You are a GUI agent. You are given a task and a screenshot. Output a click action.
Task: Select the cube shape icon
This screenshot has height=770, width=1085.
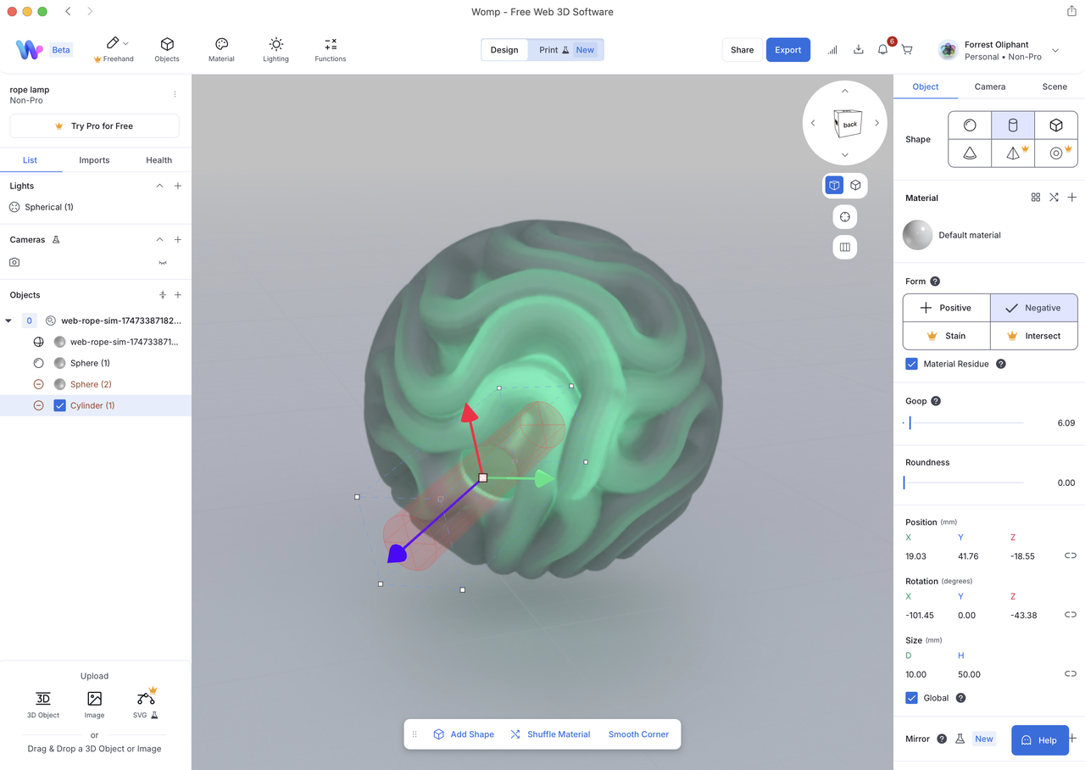point(1055,125)
